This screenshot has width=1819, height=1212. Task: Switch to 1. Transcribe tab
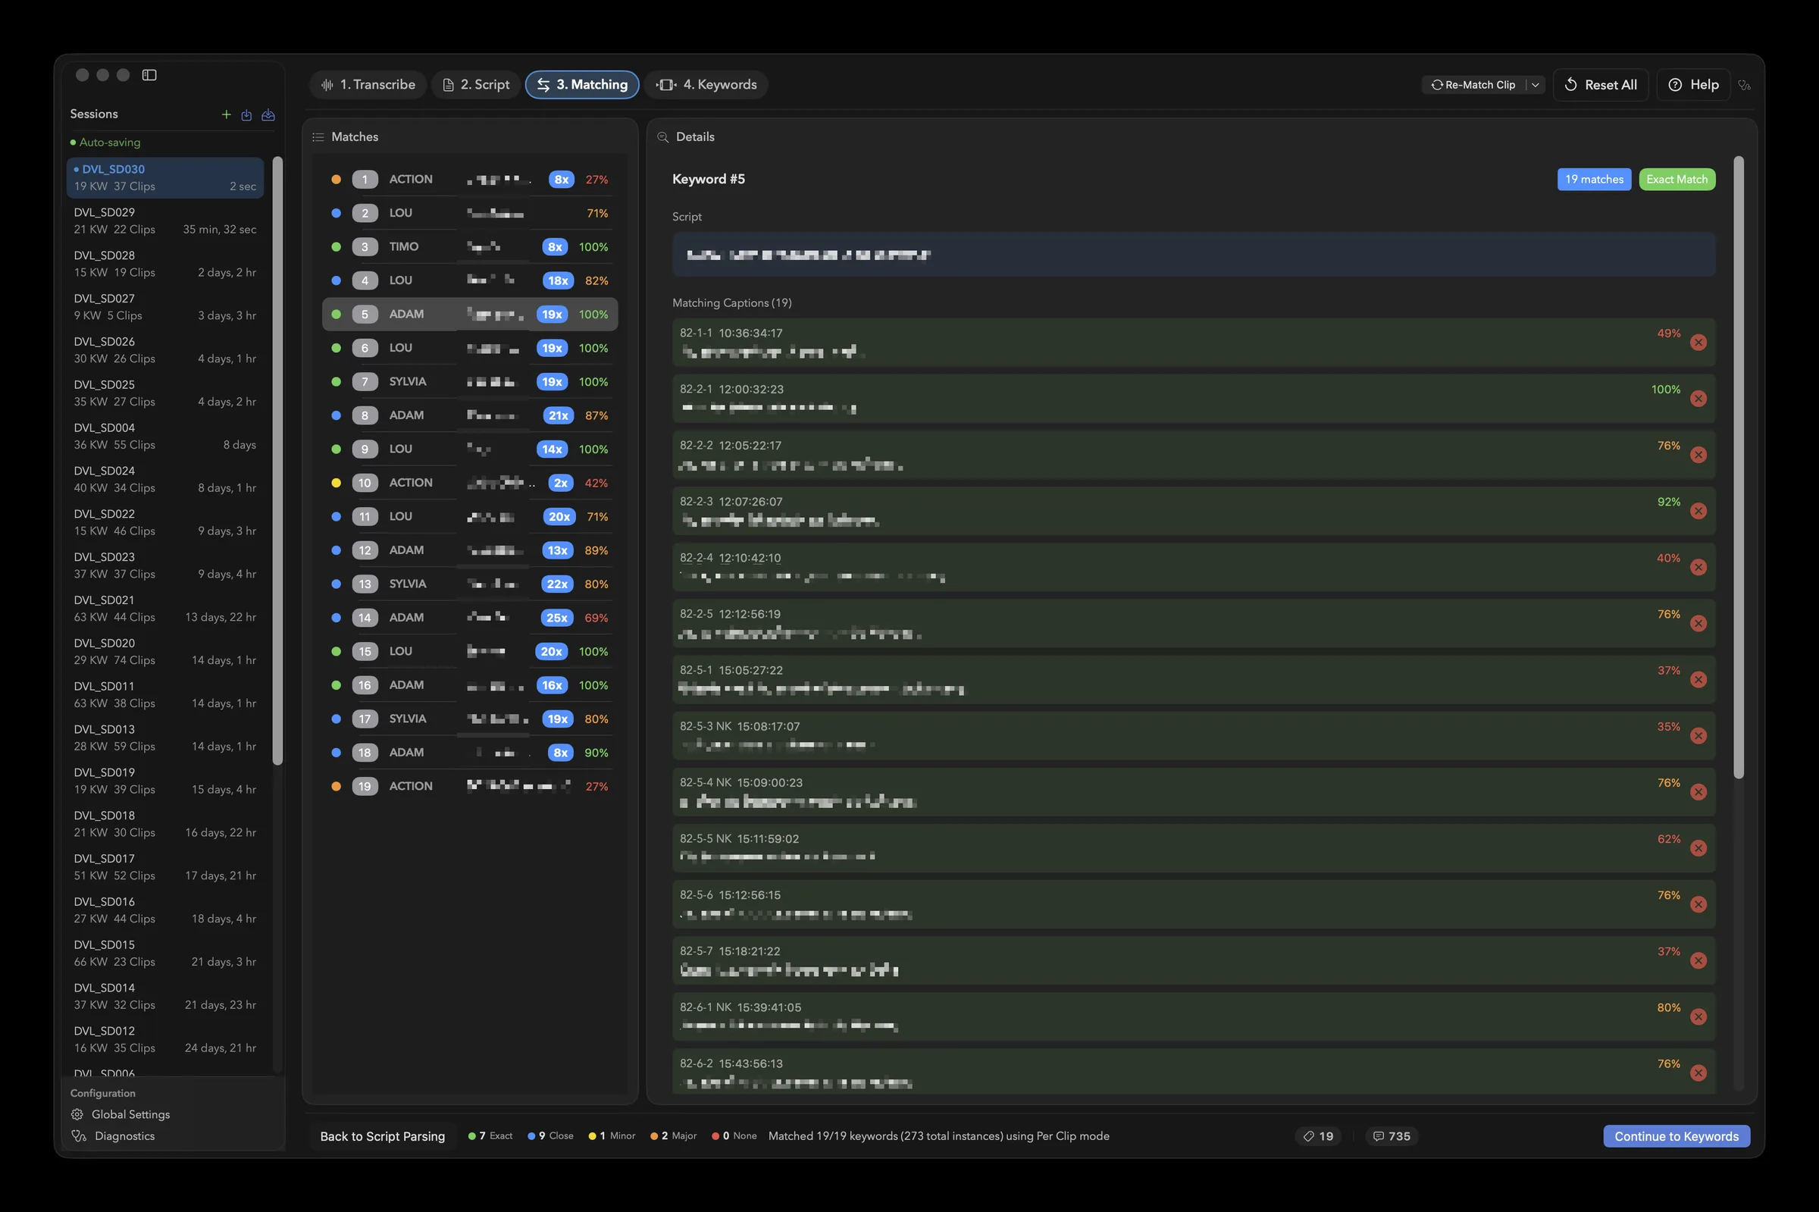tap(368, 85)
